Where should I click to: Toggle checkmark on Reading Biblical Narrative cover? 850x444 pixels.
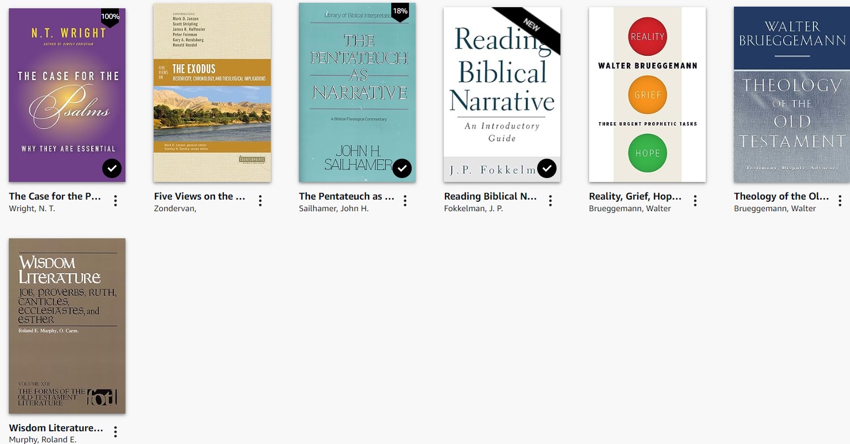(x=547, y=169)
